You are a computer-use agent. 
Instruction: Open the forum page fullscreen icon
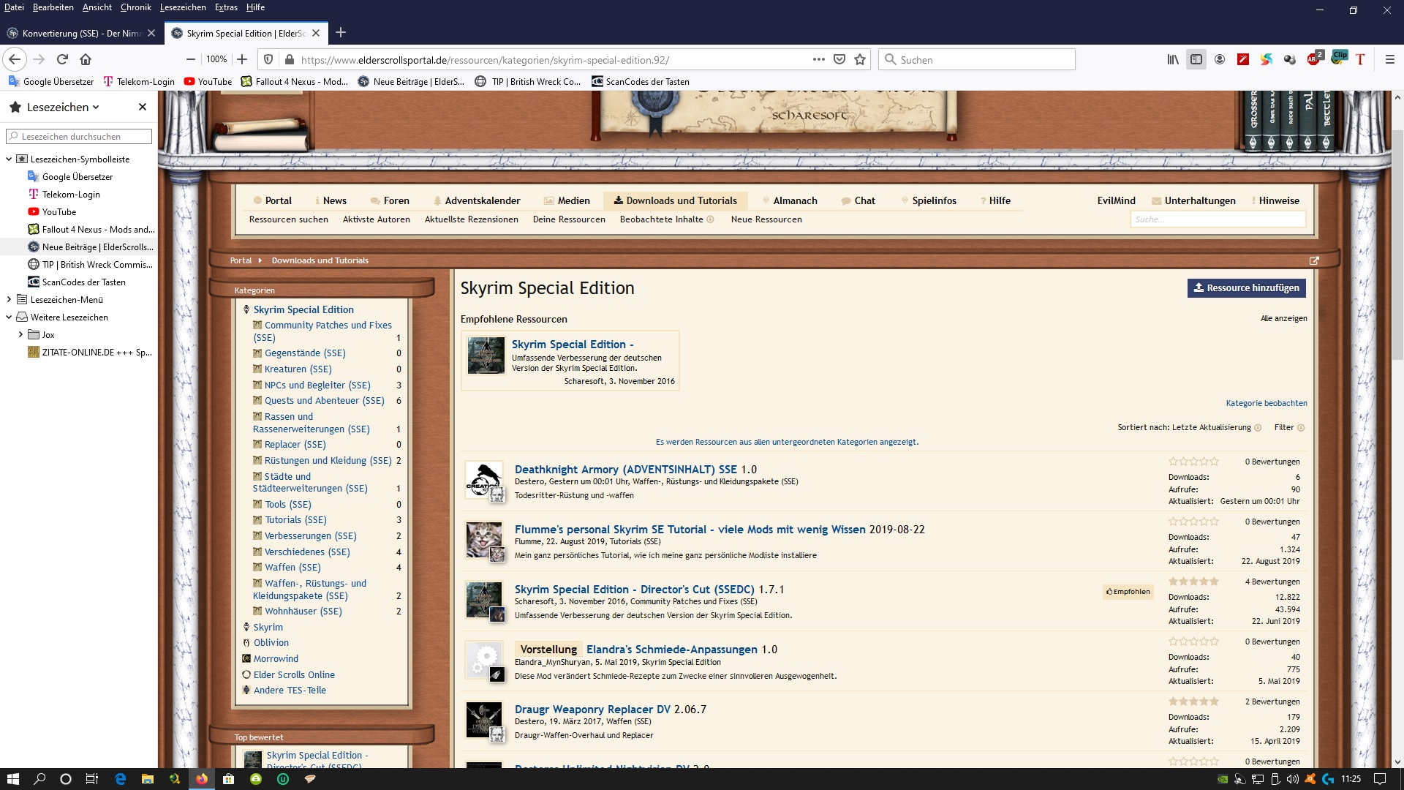point(1314,260)
